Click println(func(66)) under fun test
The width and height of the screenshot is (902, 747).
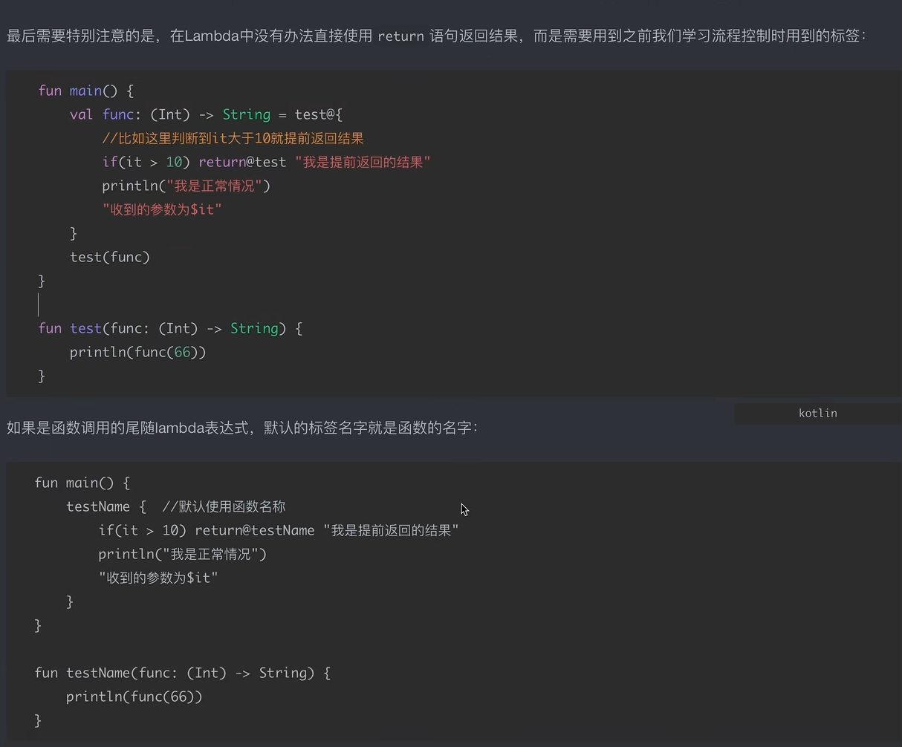click(x=137, y=352)
